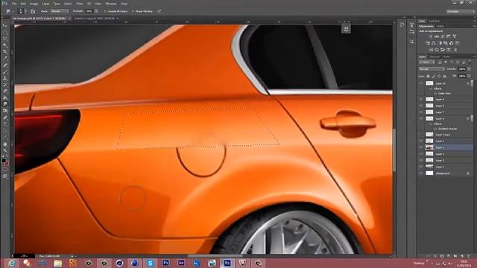Turn layer filtering on or off
Viewport: 477px width, 268px height.
(470, 62)
